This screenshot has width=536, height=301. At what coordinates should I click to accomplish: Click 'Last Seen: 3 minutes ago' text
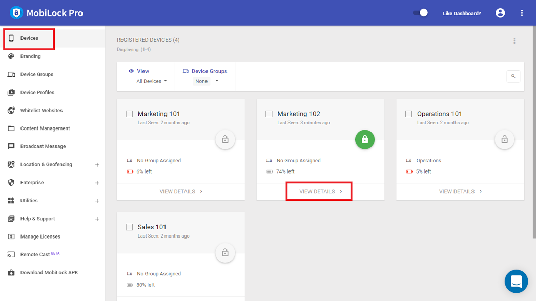pos(303,123)
